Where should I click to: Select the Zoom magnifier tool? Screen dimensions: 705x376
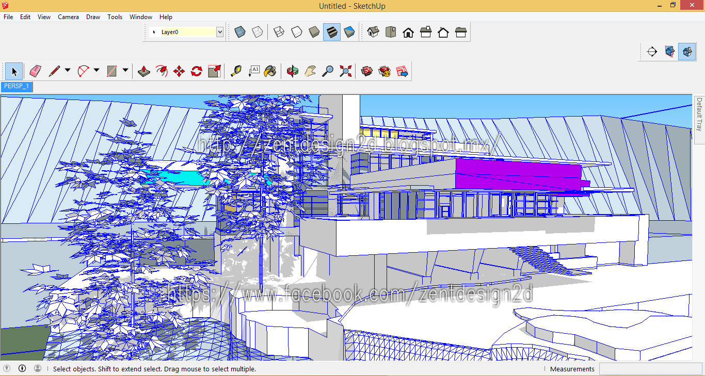(328, 71)
